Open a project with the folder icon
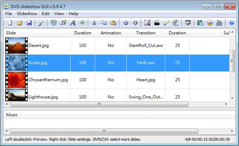239x146 pixels. pyautogui.click(x=20, y=23)
